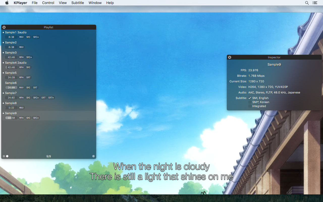Open Spotlight search in the menu bar

pyautogui.click(x=307, y=3)
